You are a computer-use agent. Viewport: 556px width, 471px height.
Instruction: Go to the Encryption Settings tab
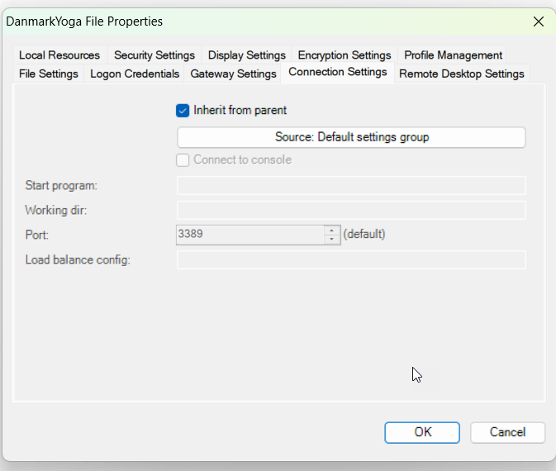pos(345,55)
